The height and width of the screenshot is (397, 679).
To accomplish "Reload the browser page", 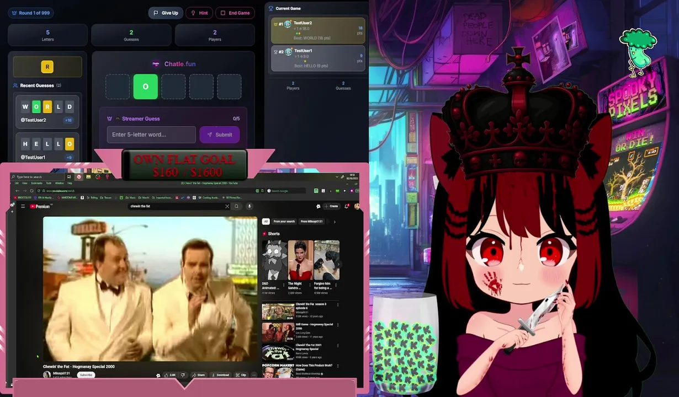I will point(31,191).
